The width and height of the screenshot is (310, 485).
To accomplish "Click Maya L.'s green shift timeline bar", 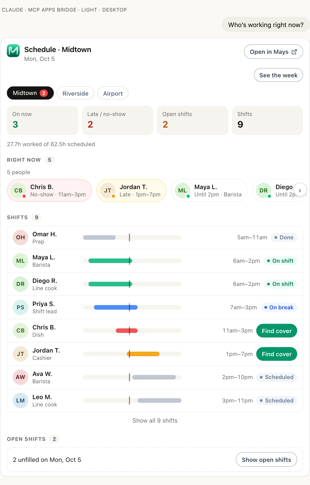I will click(x=110, y=261).
